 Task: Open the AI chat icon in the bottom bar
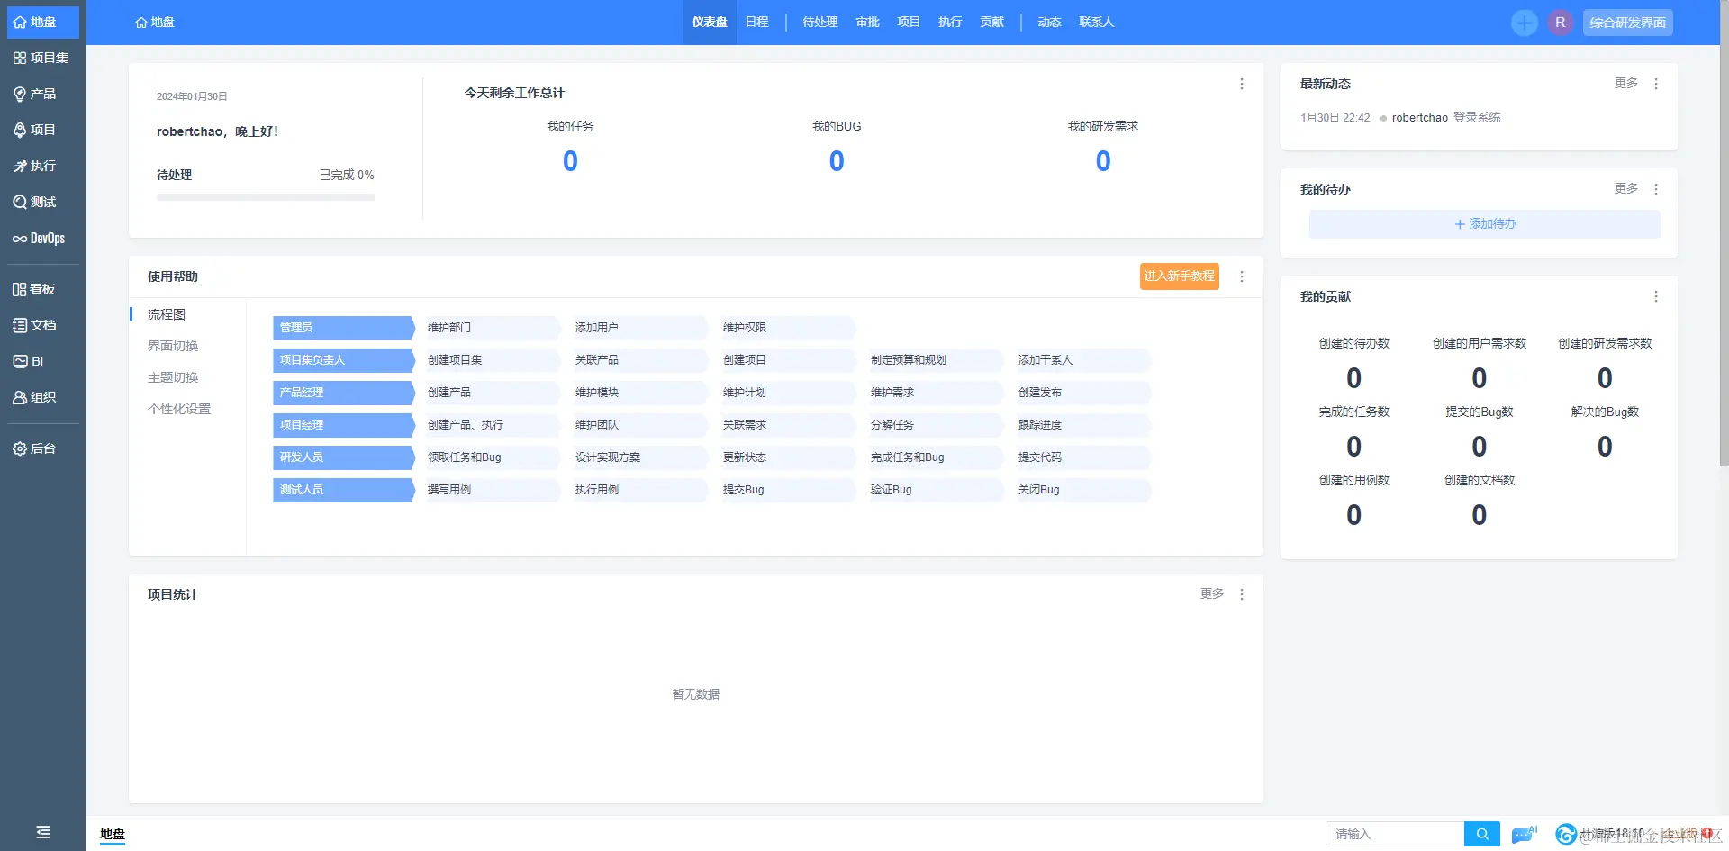pyautogui.click(x=1524, y=834)
